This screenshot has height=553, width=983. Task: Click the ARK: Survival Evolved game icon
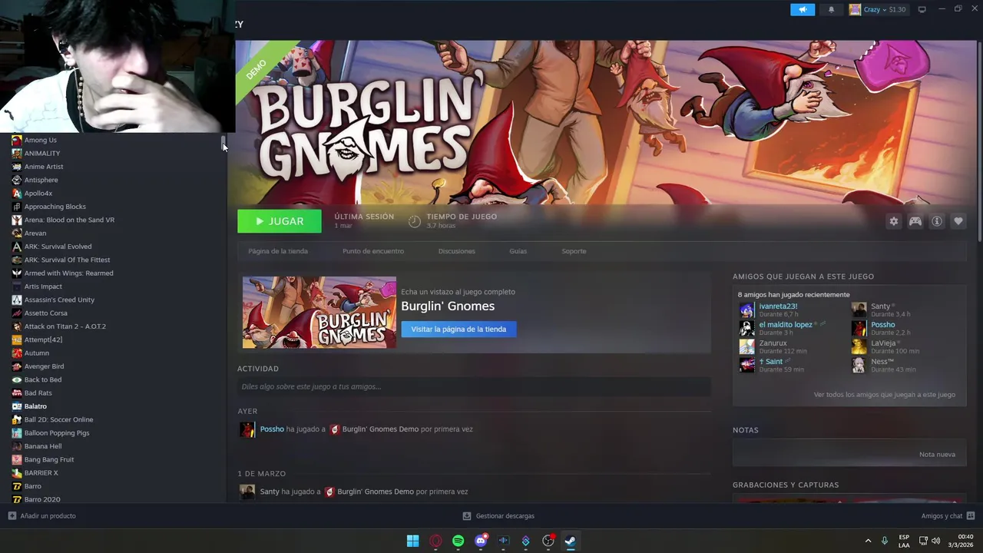click(17, 247)
